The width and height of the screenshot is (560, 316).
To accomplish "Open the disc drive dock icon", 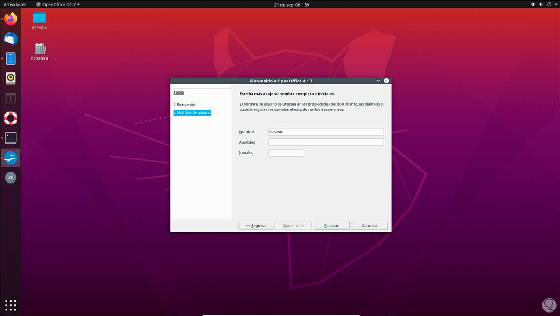I will pyautogui.click(x=11, y=178).
